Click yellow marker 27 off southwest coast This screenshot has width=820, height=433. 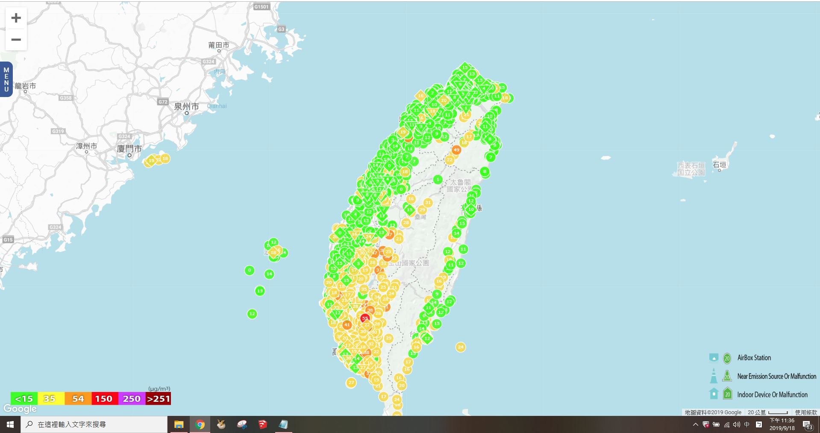point(351,383)
